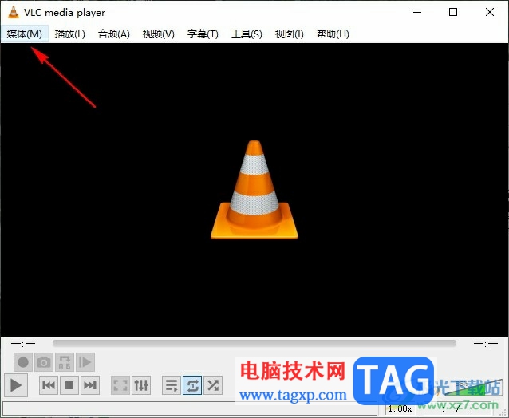Toggle fullscreen video mode
Viewport: 509px width, 418px height.
coord(120,385)
